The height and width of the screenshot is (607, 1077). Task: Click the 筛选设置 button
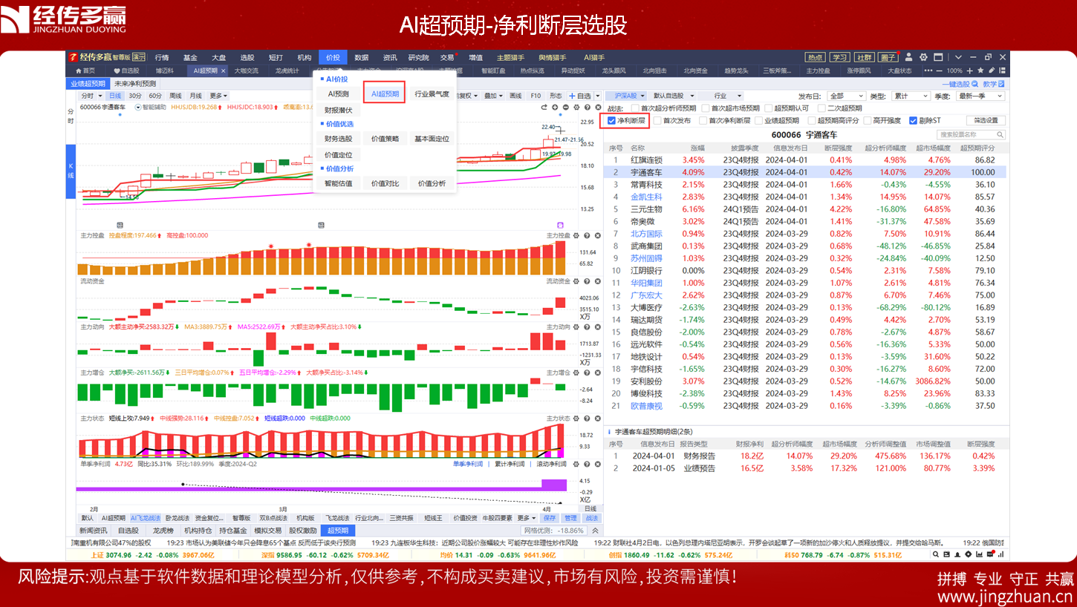point(986,120)
